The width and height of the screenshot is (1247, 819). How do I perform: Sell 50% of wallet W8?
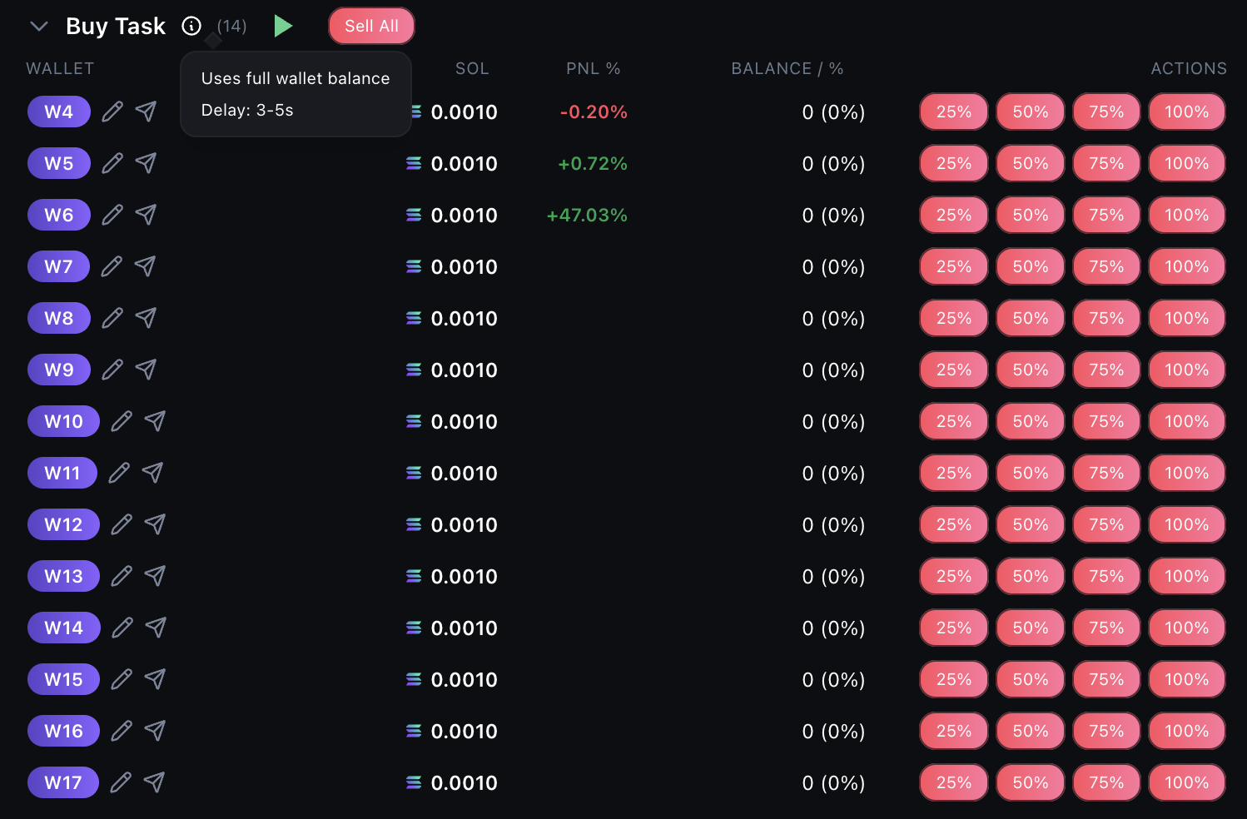1030,318
